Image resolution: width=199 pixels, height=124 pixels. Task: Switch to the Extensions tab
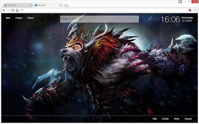coord(17,5)
